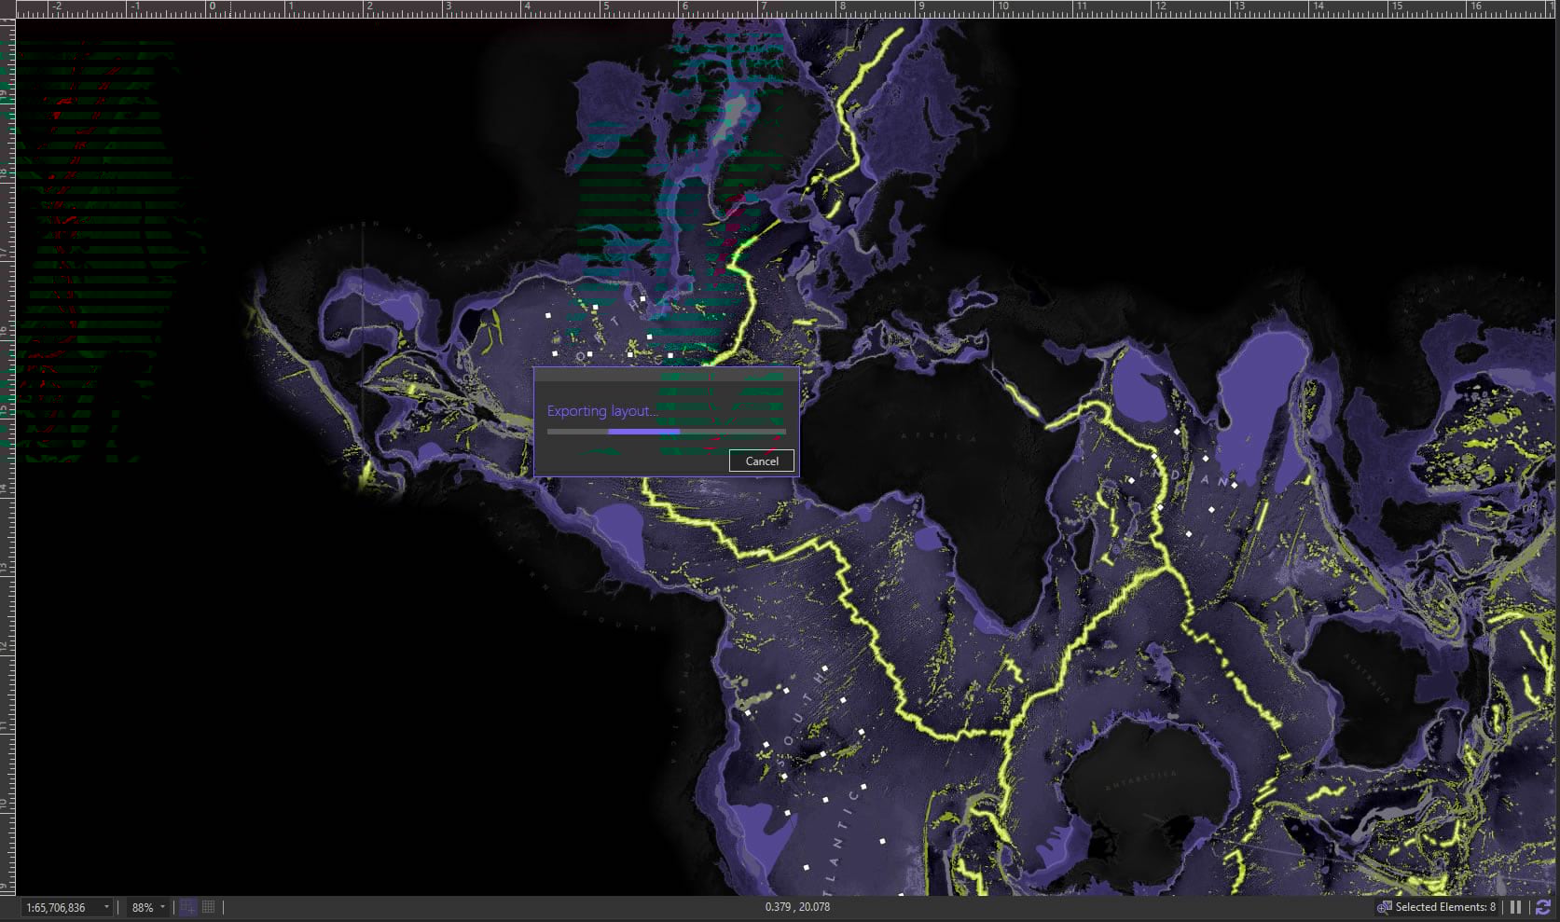Click the Exporting layout... dialog text
This screenshot has height=922, width=1560.
(x=601, y=411)
